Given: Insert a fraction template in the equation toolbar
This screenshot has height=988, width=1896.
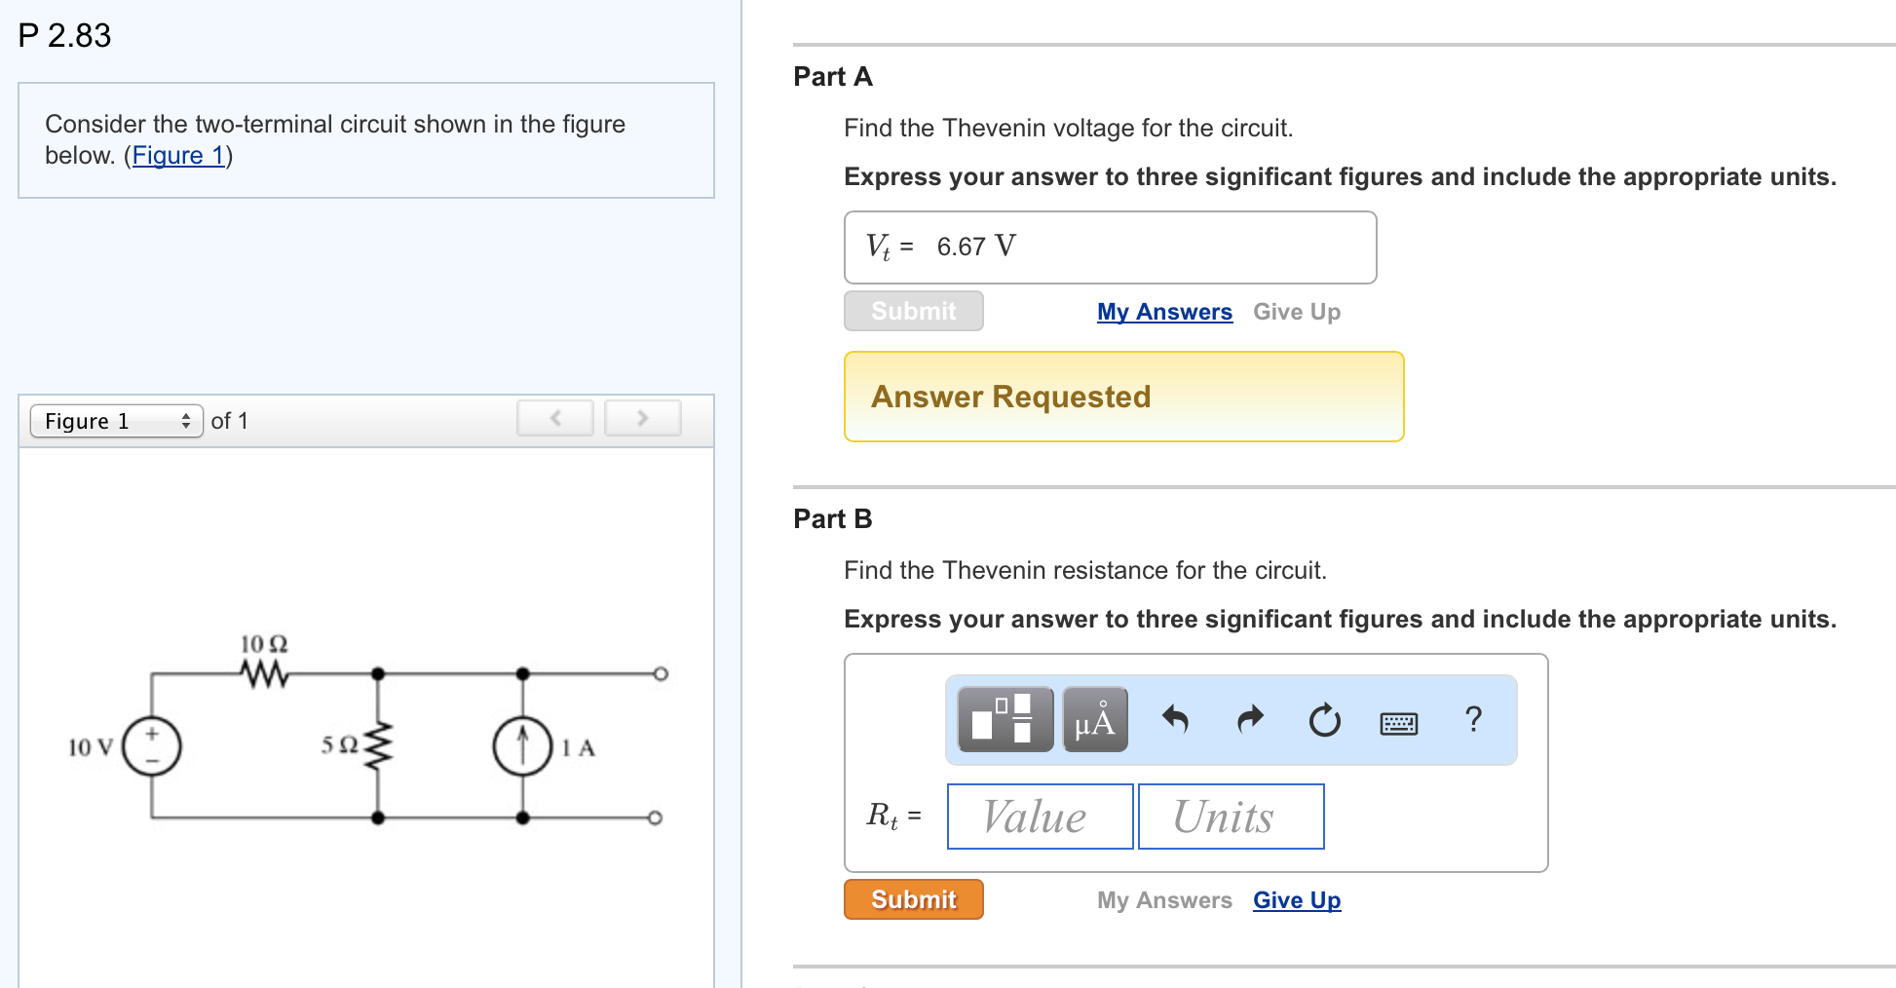Looking at the screenshot, I should coord(1004,721).
